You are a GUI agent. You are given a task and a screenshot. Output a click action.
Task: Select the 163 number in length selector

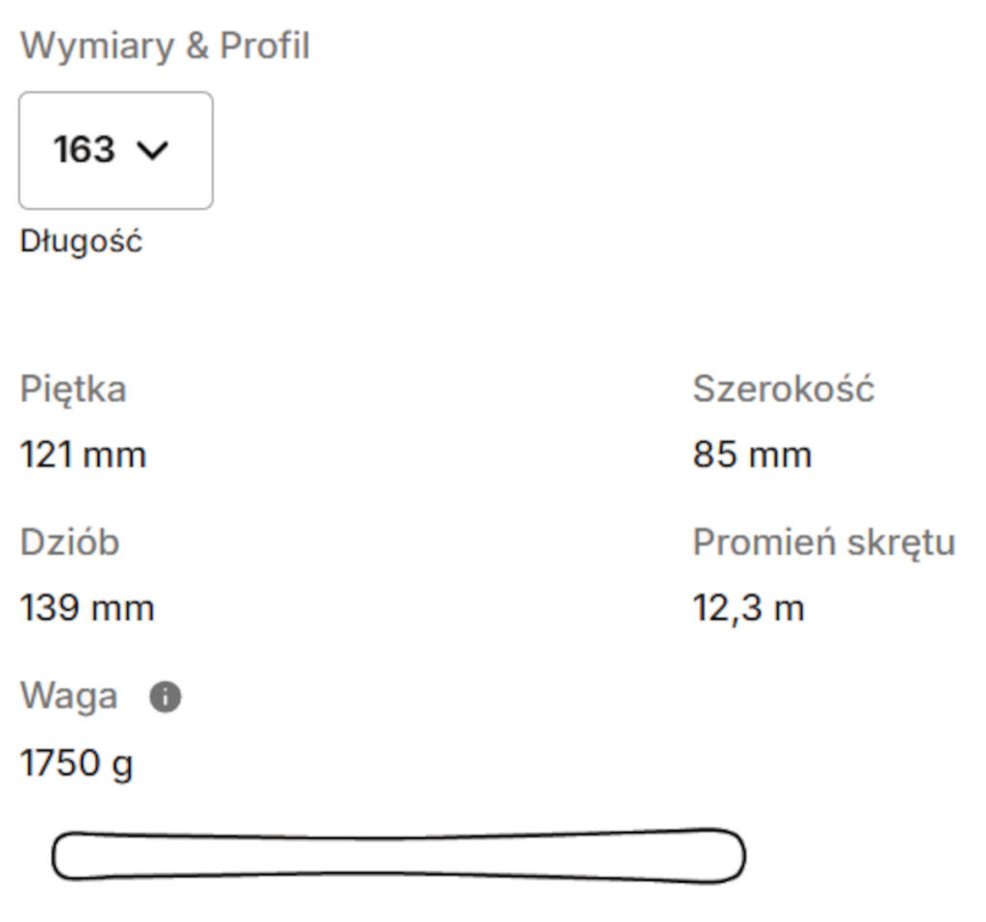[x=84, y=150]
